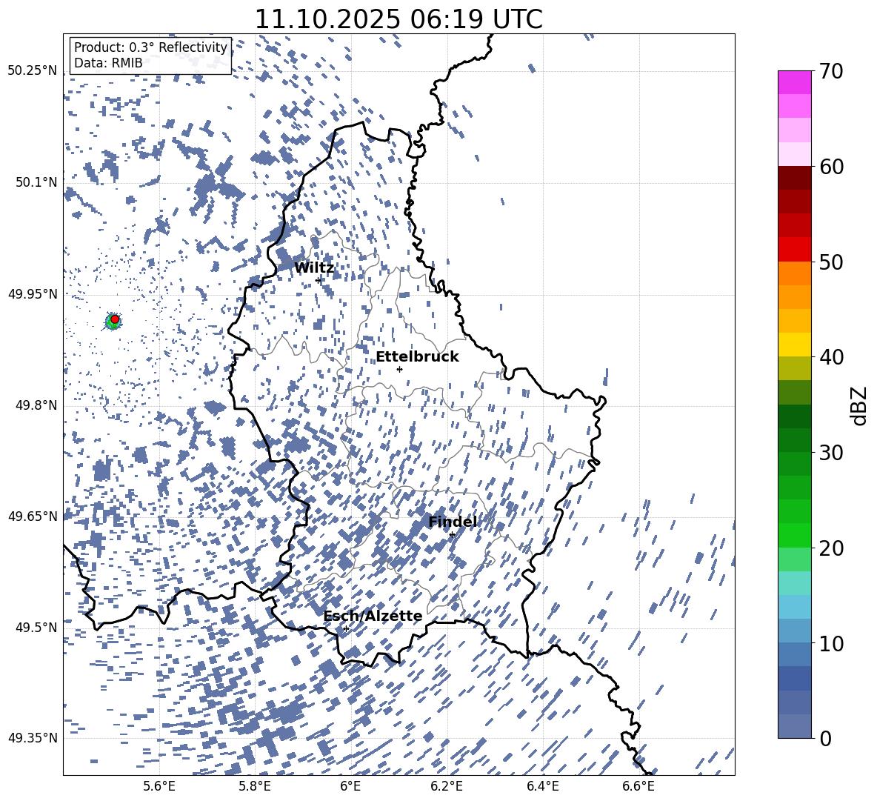Click the colorbar tick label 50
This screenshot has height=801, width=877.
[x=831, y=262]
